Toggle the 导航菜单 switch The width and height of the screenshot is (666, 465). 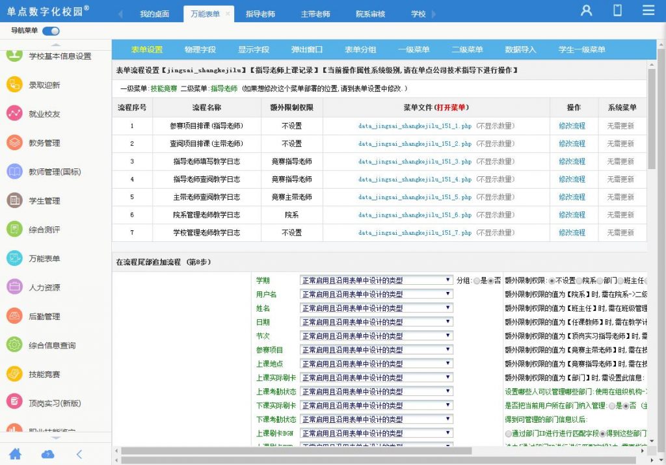coord(51,31)
